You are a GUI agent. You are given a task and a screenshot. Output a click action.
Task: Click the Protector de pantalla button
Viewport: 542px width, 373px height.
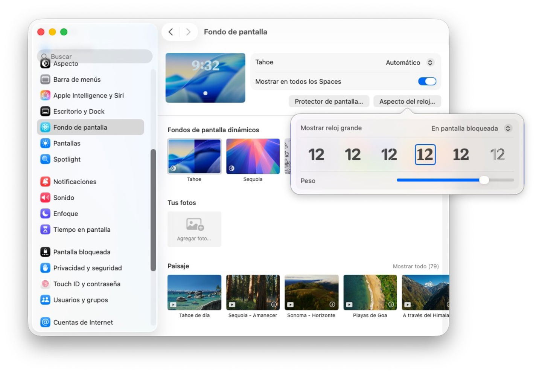coord(329,101)
